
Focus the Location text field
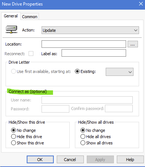coord(84,44)
